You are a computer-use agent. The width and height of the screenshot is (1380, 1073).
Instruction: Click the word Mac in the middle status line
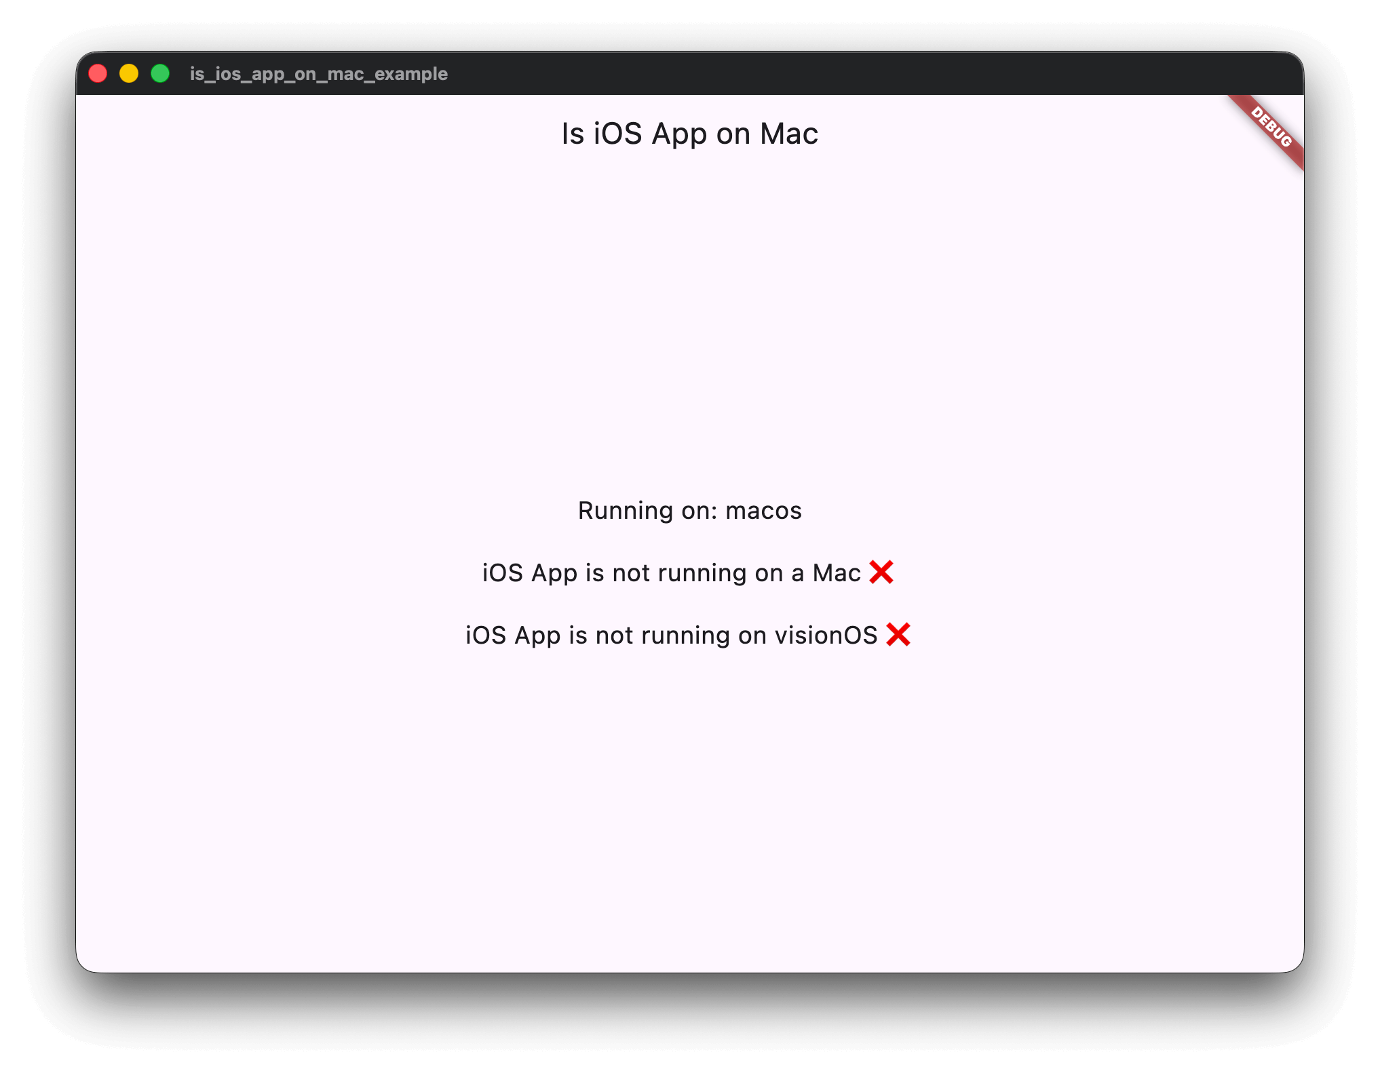click(838, 572)
